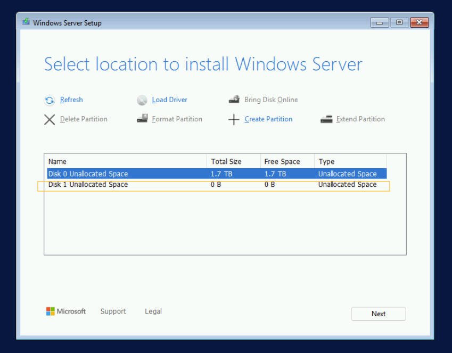Click the Load Driver disc icon
Screen dimensions: 452x353
[x=142, y=100]
